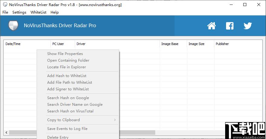Expand the Copy to Clipboard submenu
The image size is (266, 139).
(x=78, y=120)
